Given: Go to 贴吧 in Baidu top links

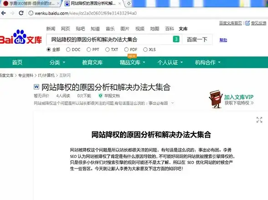Looking at the screenshot, I should point(80,29).
